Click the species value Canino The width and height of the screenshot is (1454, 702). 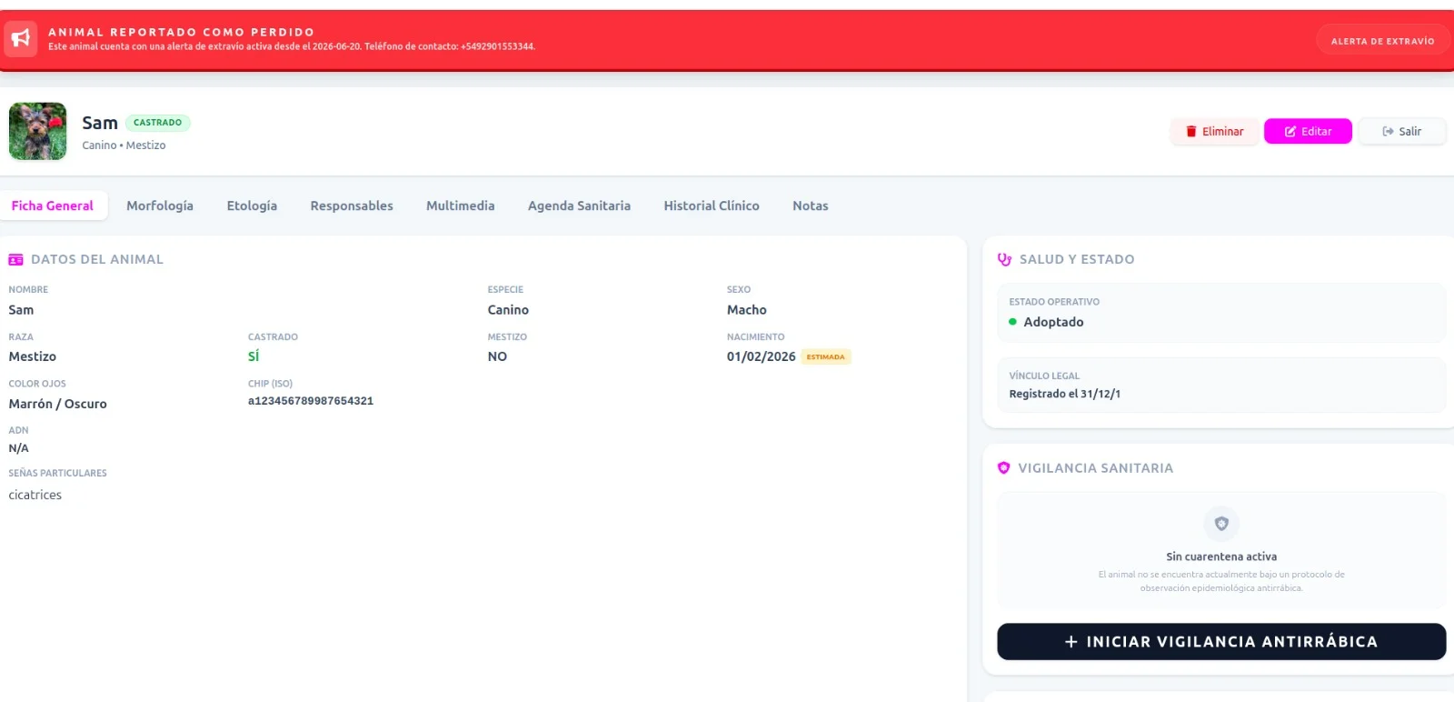pyautogui.click(x=508, y=310)
